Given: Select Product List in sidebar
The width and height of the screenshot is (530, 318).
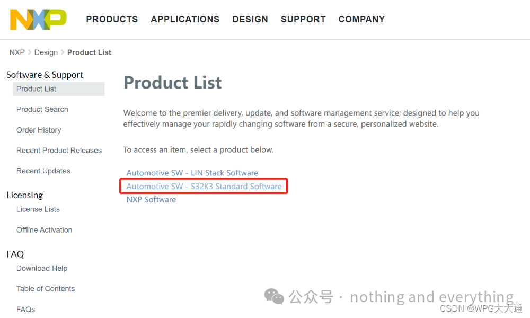Looking at the screenshot, I should (x=58, y=89).
